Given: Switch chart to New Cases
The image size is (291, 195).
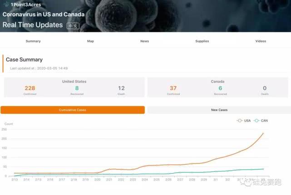Looking at the screenshot, I should point(219,110).
